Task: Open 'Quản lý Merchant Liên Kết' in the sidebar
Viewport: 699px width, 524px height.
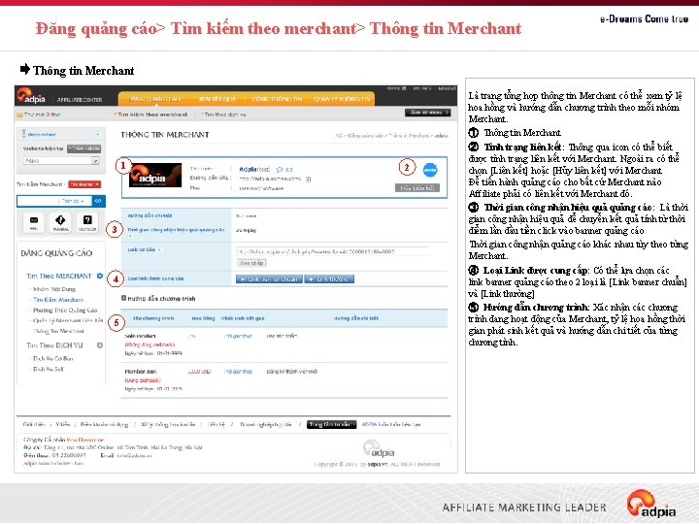Action: [x=68, y=320]
